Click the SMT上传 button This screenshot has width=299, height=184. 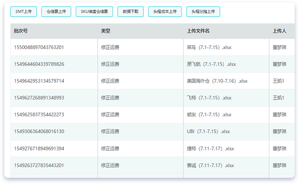(x=23, y=11)
